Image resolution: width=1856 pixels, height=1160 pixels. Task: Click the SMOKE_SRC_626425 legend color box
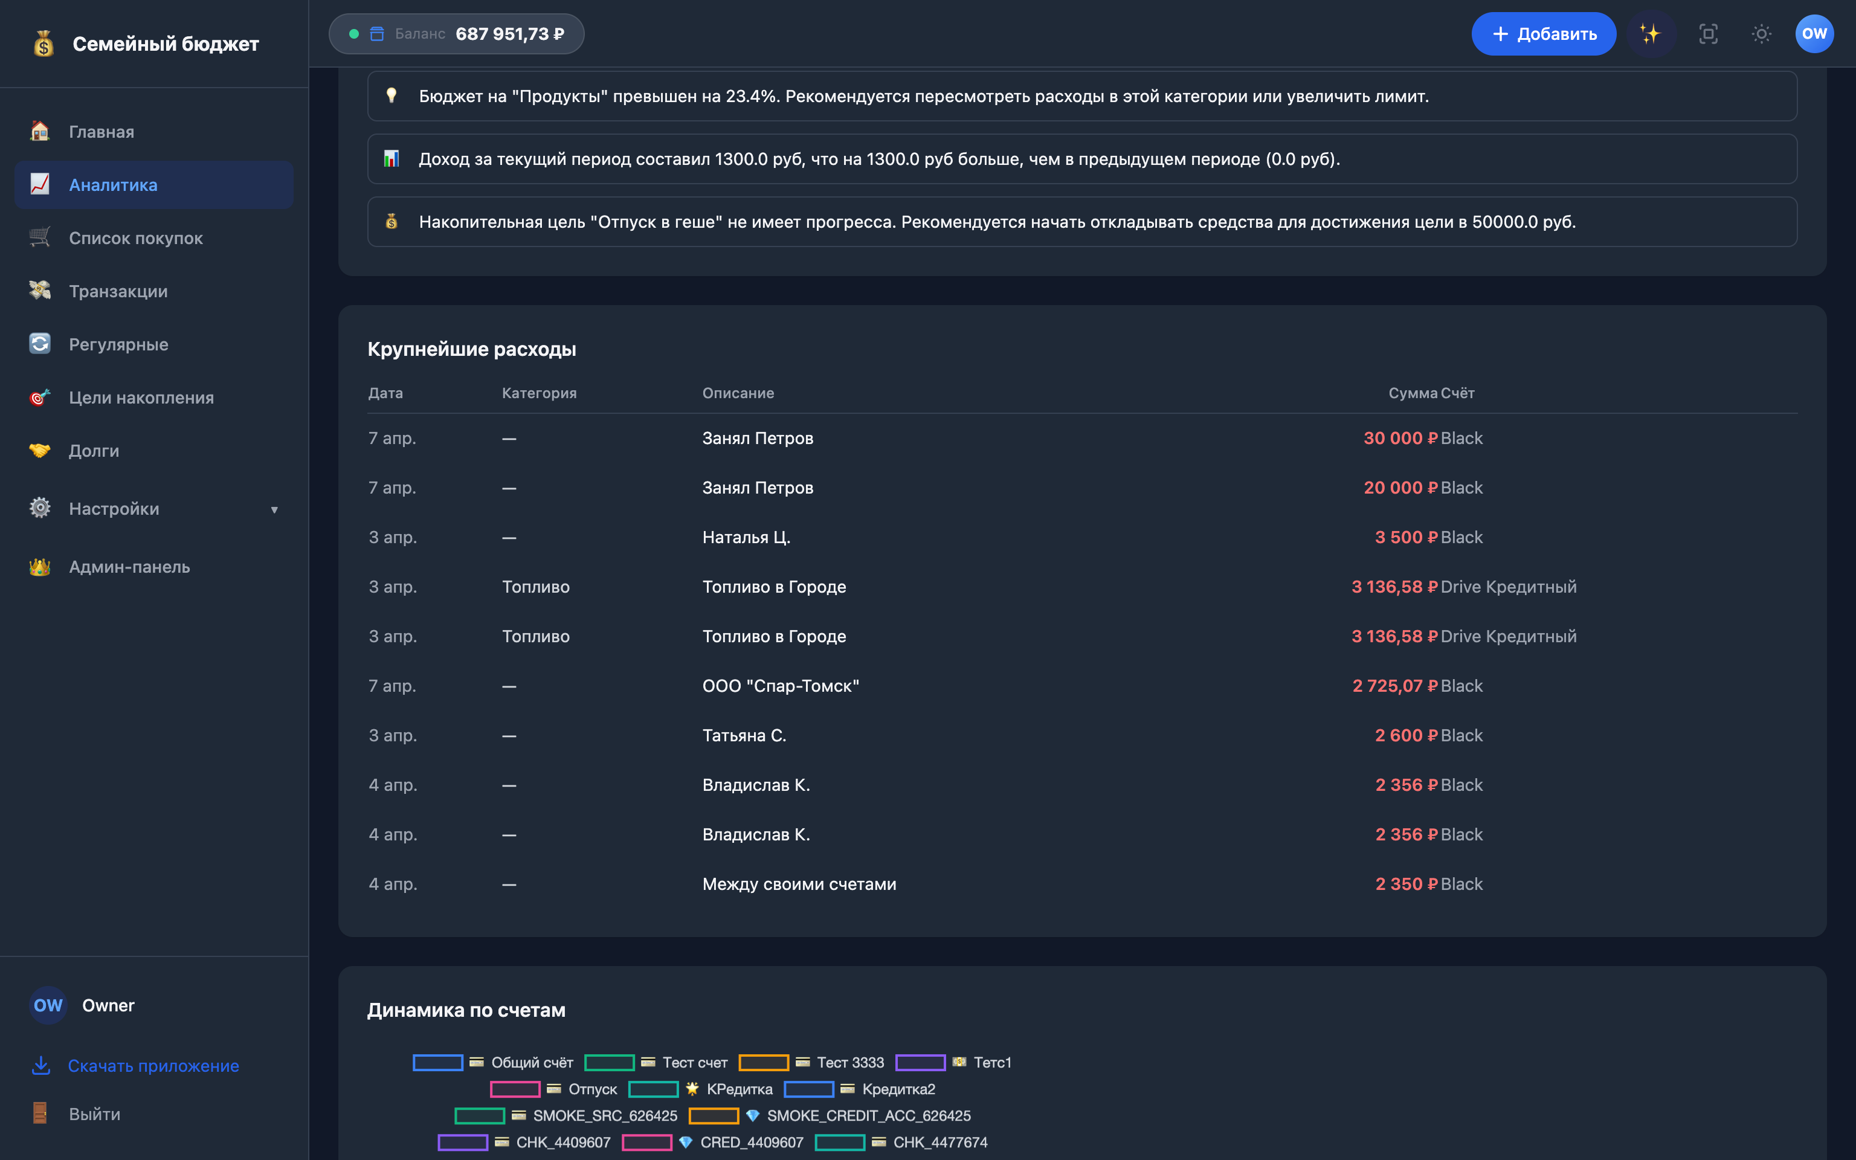click(479, 1115)
